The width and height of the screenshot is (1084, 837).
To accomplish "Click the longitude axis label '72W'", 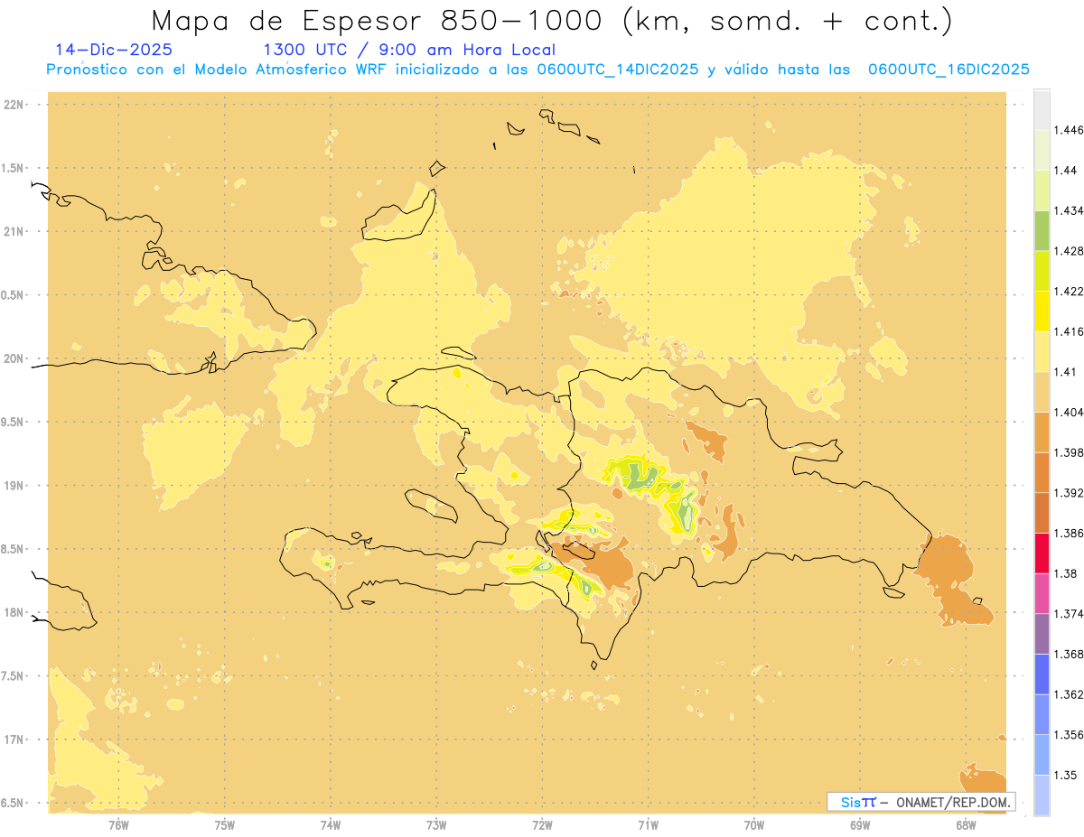I will (542, 825).
